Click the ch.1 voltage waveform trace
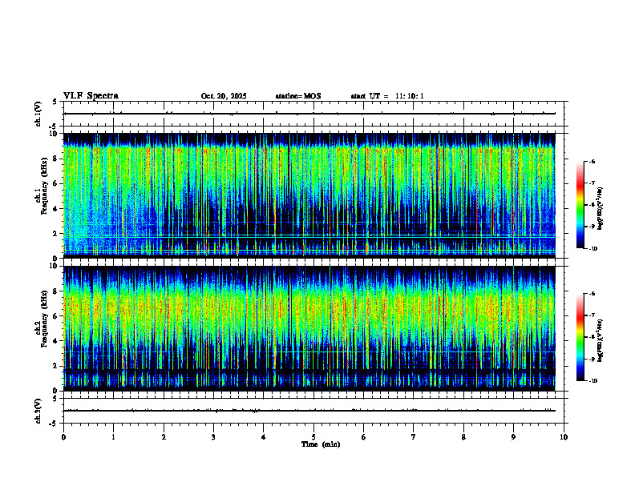The image size is (635, 490). (309, 114)
